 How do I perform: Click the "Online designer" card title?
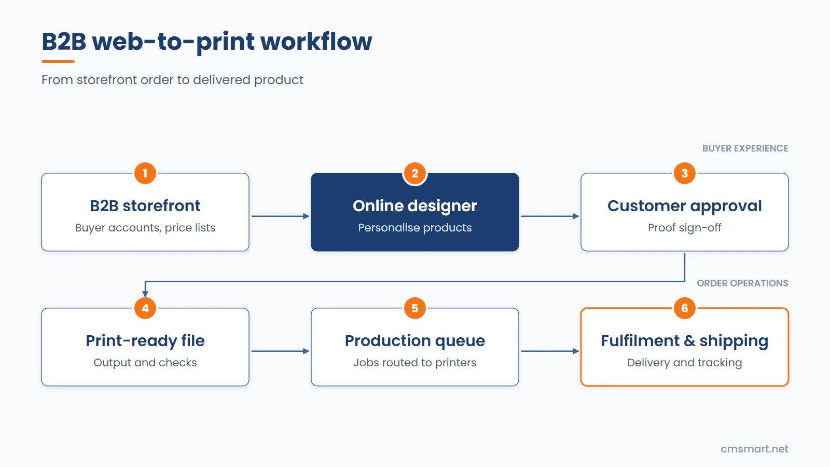(x=415, y=206)
